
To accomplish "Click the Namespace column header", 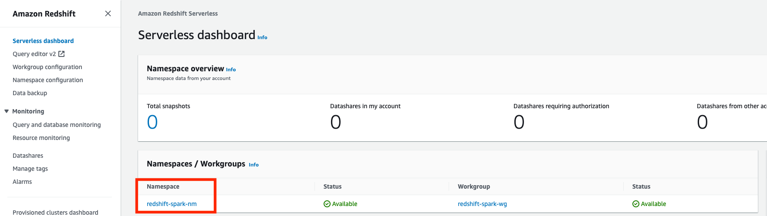I will point(163,186).
